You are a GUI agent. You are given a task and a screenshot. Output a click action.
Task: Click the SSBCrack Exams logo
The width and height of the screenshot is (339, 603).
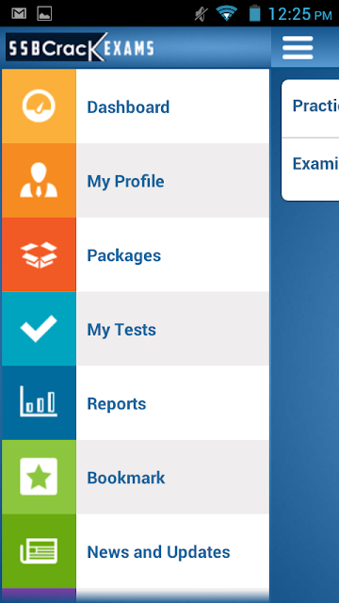[80, 47]
